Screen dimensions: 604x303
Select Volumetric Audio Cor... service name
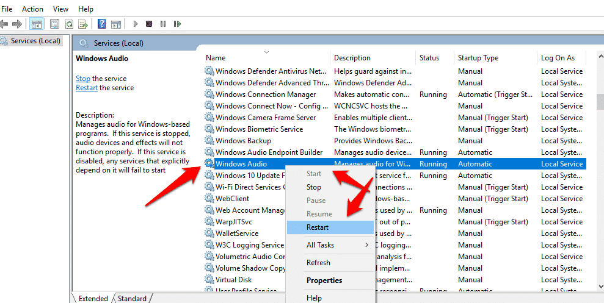point(250,257)
